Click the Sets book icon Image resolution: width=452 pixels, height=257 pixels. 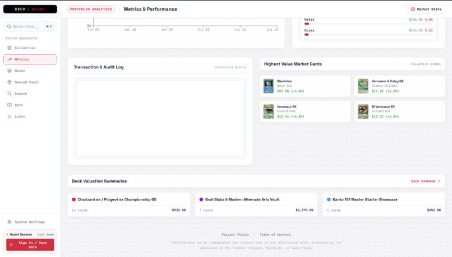(x=10, y=105)
